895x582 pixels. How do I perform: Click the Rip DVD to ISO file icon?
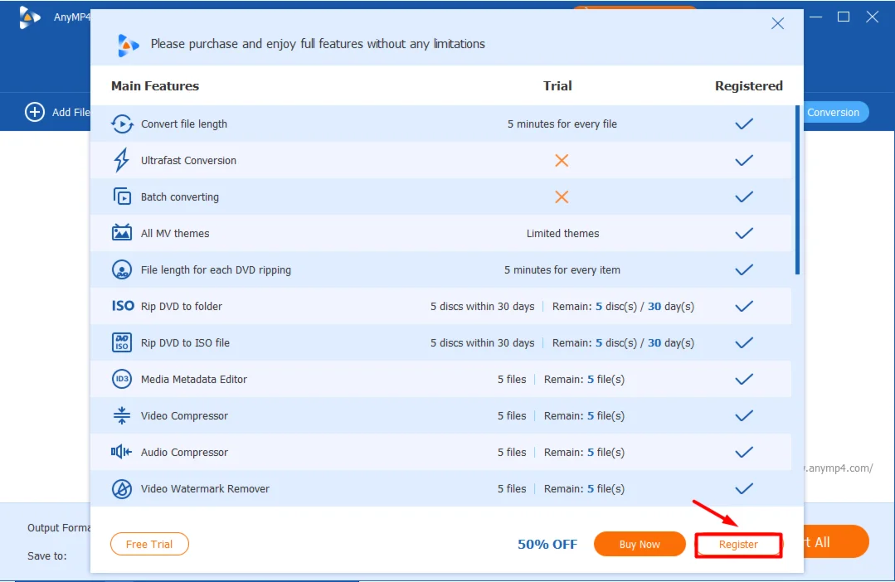[x=122, y=342]
